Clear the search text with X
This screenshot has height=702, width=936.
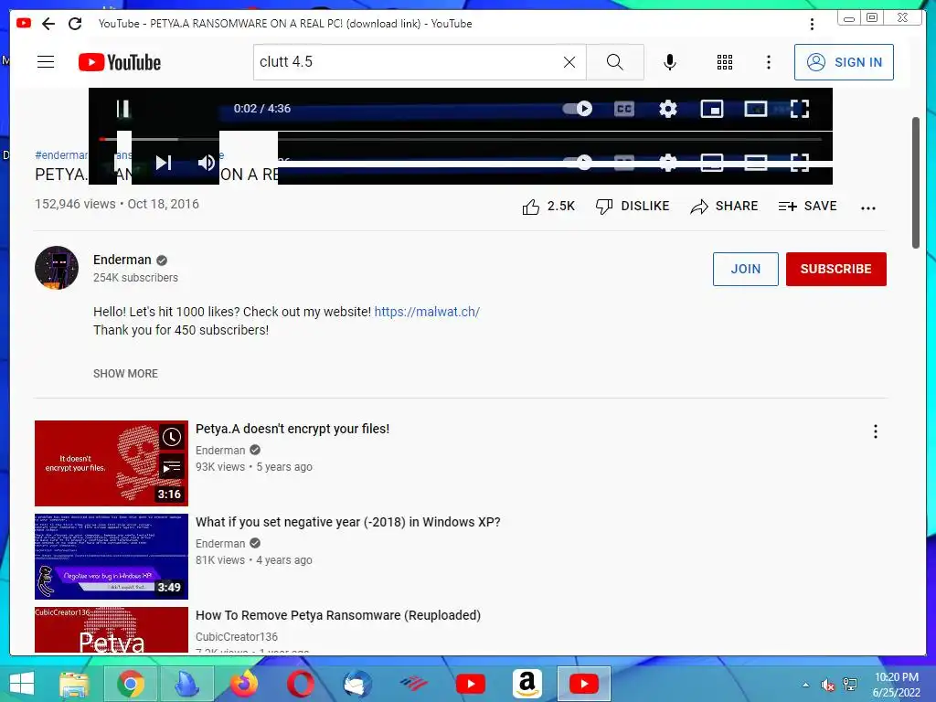click(x=569, y=62)
